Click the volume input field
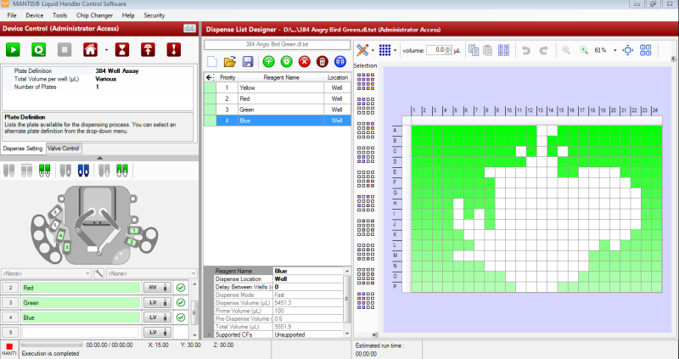679x359 pixels. coord(435,50)
